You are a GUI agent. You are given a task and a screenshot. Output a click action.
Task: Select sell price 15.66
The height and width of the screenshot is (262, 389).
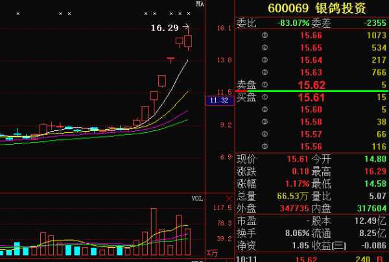coord(311,36)
